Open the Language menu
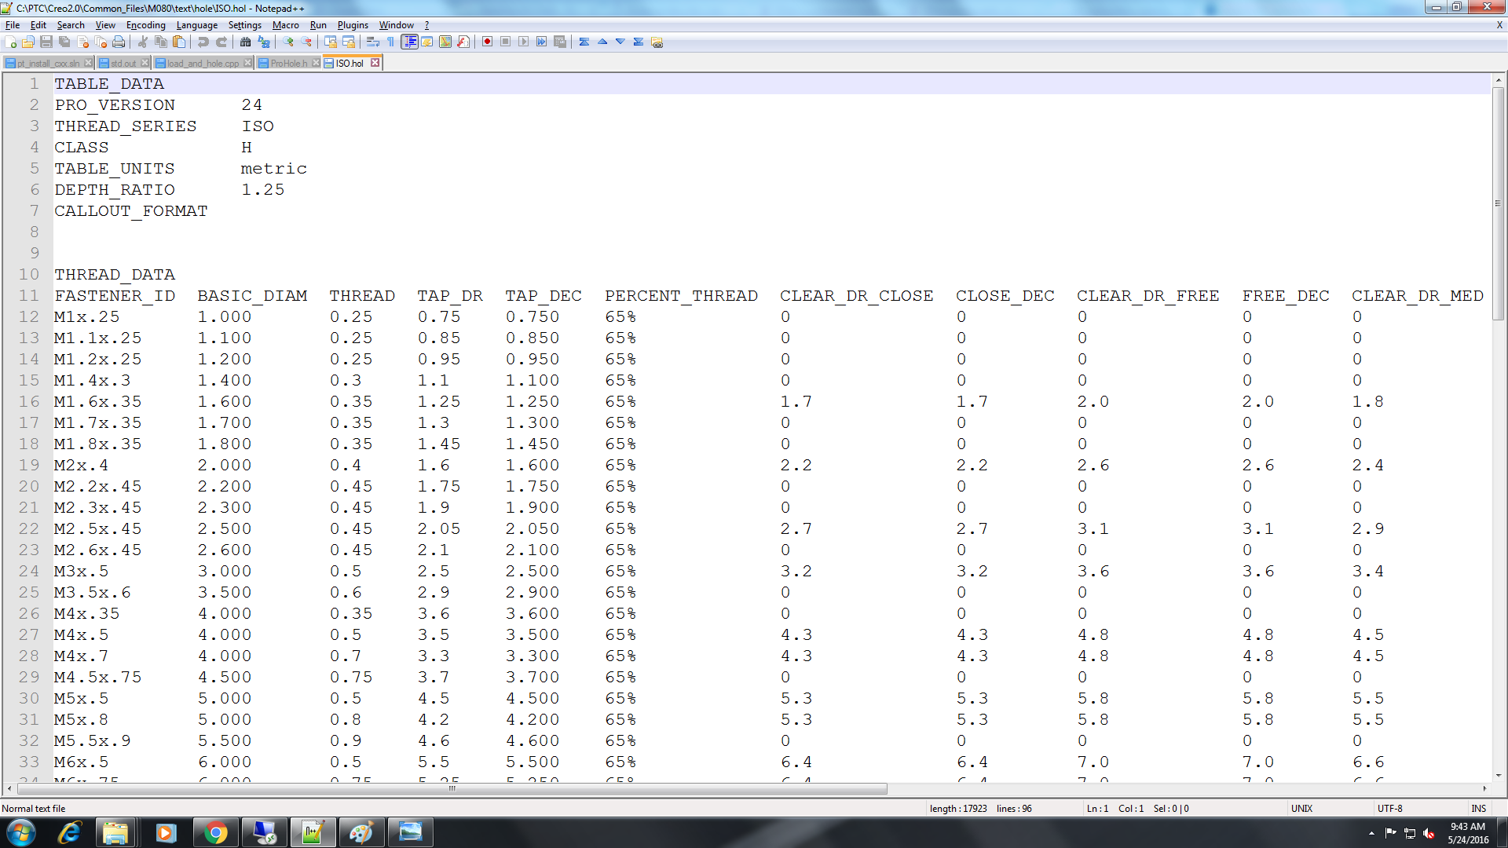1508x848 pixels. point(196,25)
